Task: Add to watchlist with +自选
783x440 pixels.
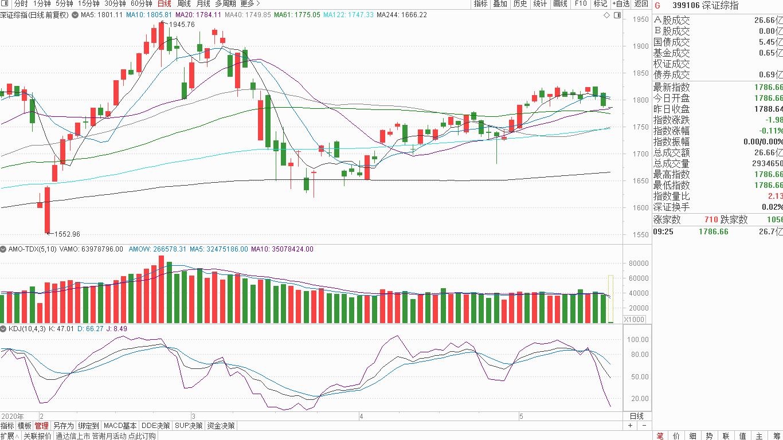Action: click(x=621, y=4)
